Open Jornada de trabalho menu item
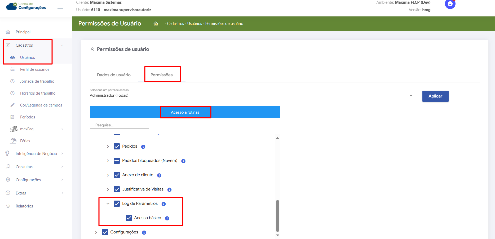 [37, 81]
